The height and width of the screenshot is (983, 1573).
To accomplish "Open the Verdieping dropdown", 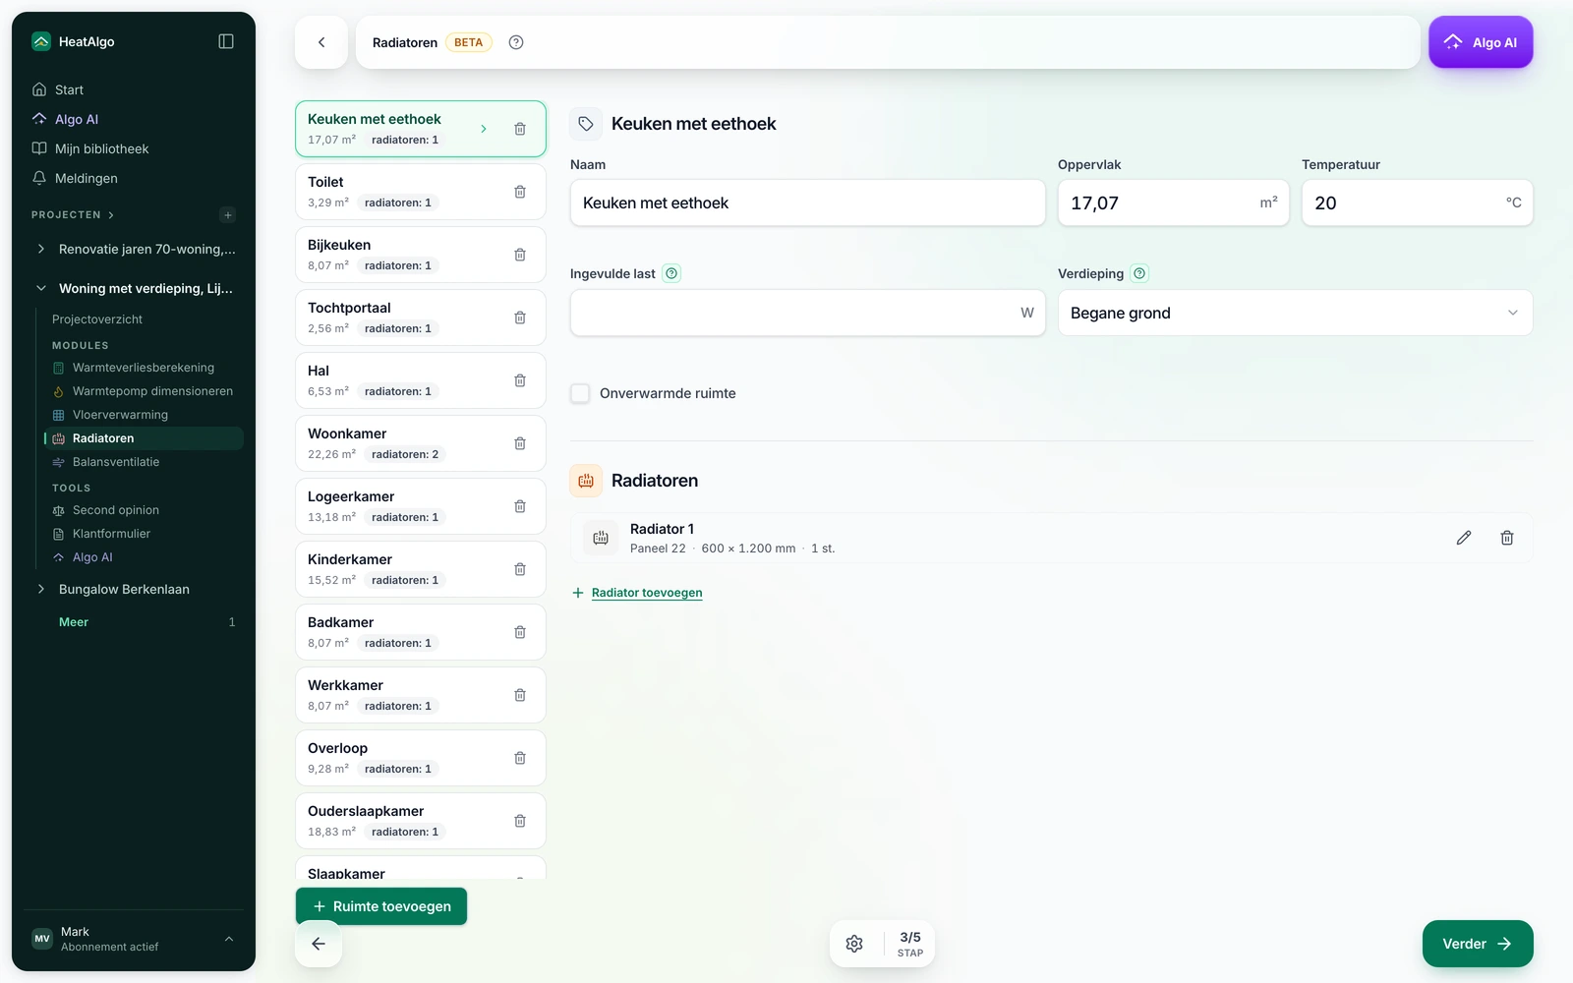I will click(x=1295, y=313).
